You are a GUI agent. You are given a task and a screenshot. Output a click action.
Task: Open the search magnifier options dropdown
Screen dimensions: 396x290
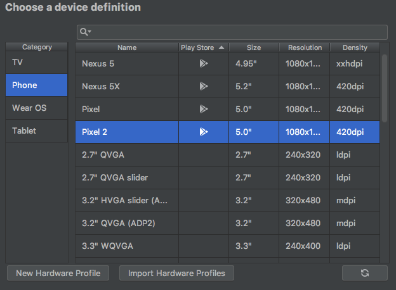pos(85,32)
